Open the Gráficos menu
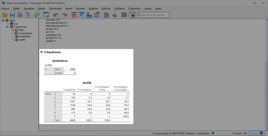This screenshot has height=136, width=268. click(x=106, y=9)
